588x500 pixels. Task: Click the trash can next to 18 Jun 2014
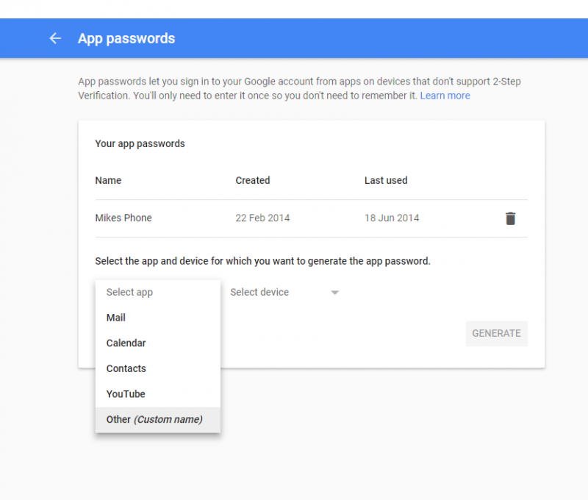click(x=510, y=218)
